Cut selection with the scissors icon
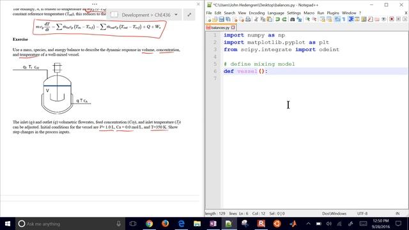Viewport: 409px width, 230px height. (x=256, y=19)
